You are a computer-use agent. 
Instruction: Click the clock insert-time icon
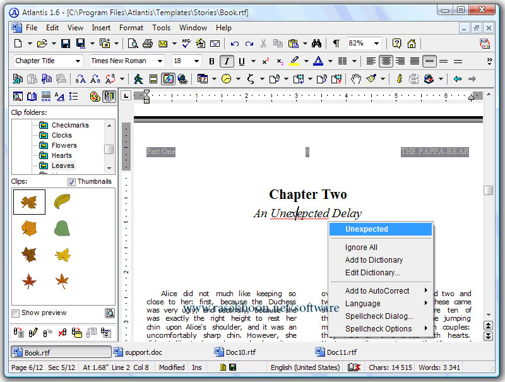tap(227, 78)
